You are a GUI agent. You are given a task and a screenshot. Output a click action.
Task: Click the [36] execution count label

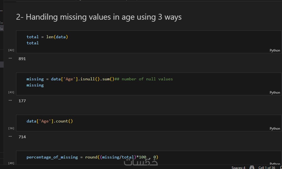click(11, 128)
